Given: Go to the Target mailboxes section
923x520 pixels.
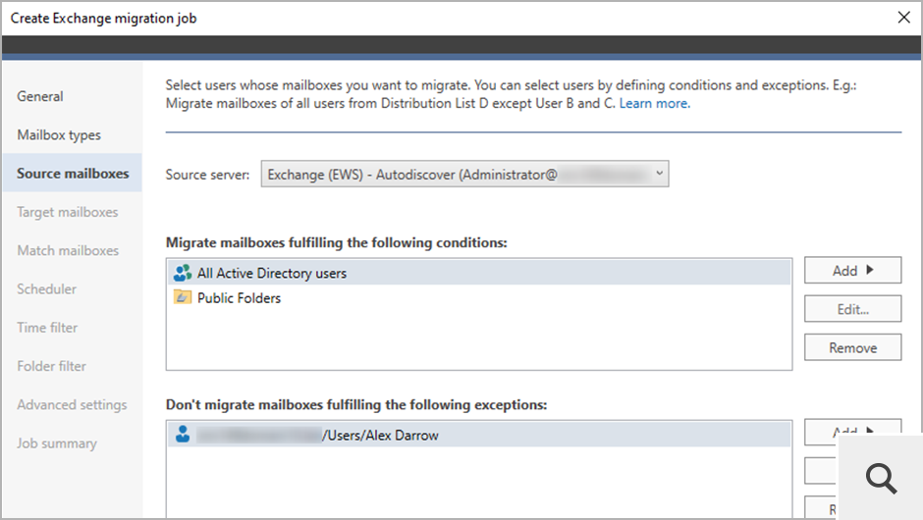Looking at the screenshot, I should point(67,212).
